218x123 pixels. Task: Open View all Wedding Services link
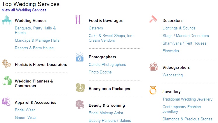(24, 10)
